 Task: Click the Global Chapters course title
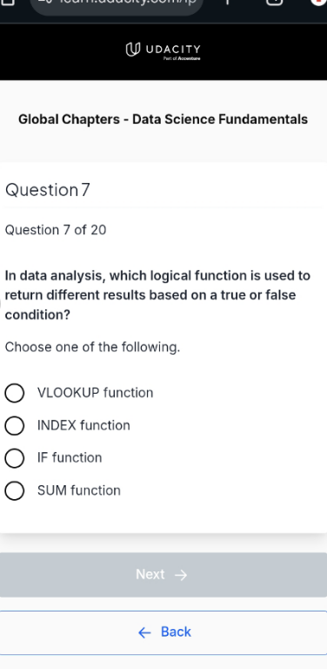pyautogui.click(x=163, y=119)
